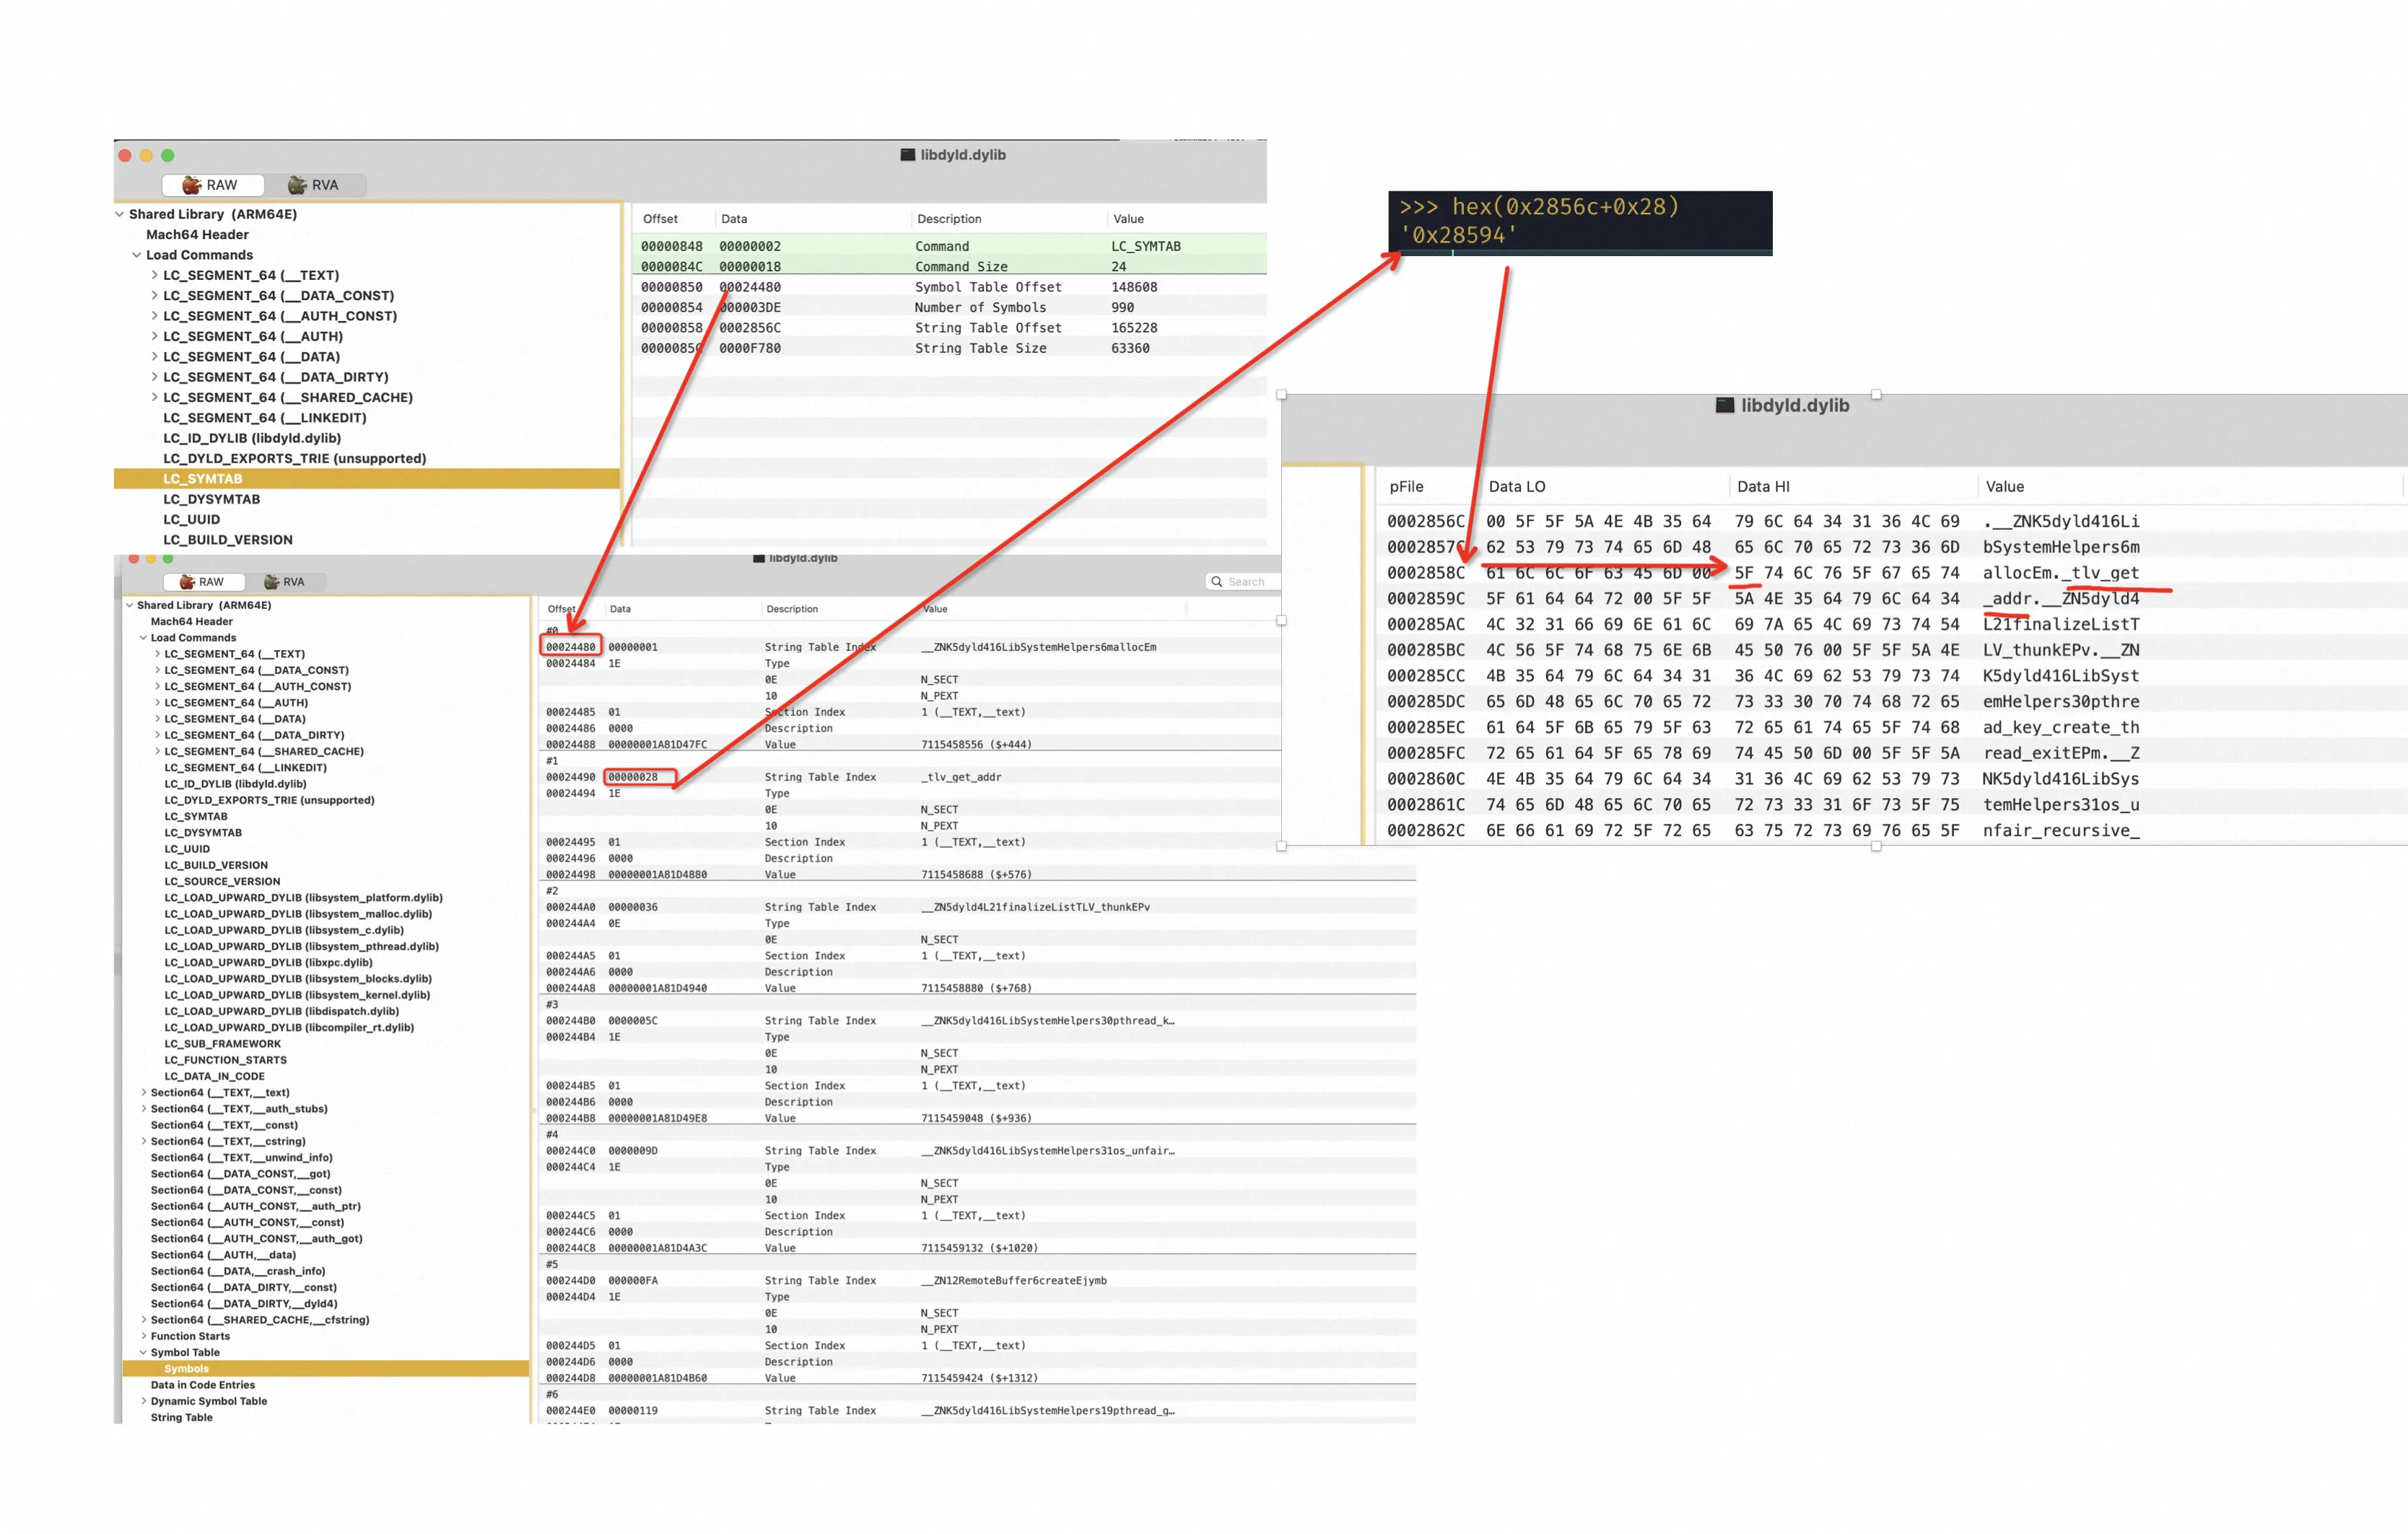2408x1534 pixels.
Task: Select String Table Size row 0000F780
Action: point(949,348)
